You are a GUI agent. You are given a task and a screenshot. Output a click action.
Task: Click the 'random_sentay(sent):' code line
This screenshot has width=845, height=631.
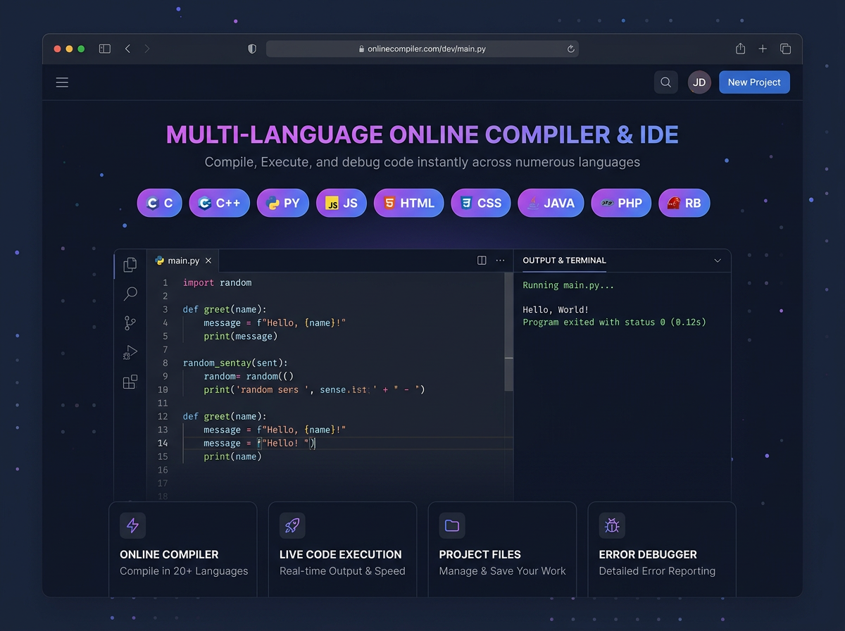(235, 363)
